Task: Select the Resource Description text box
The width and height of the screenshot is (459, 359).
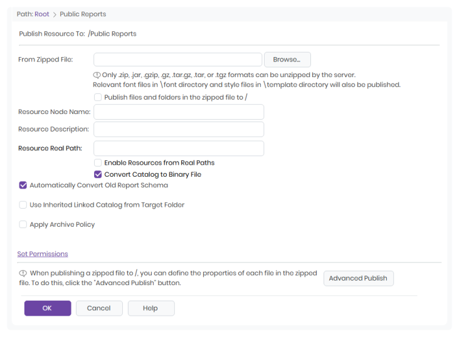Action: coord(179,129)
